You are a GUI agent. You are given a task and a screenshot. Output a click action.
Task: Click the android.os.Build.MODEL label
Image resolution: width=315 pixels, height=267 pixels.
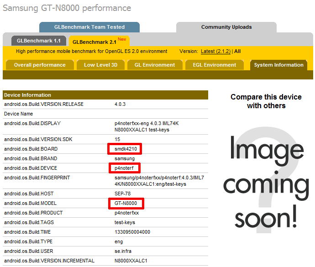30,203
